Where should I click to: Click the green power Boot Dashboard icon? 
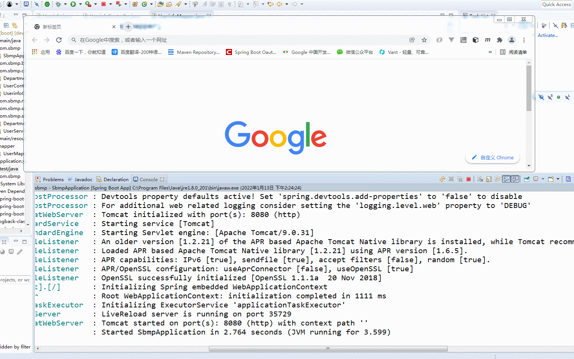coord(47,4)
